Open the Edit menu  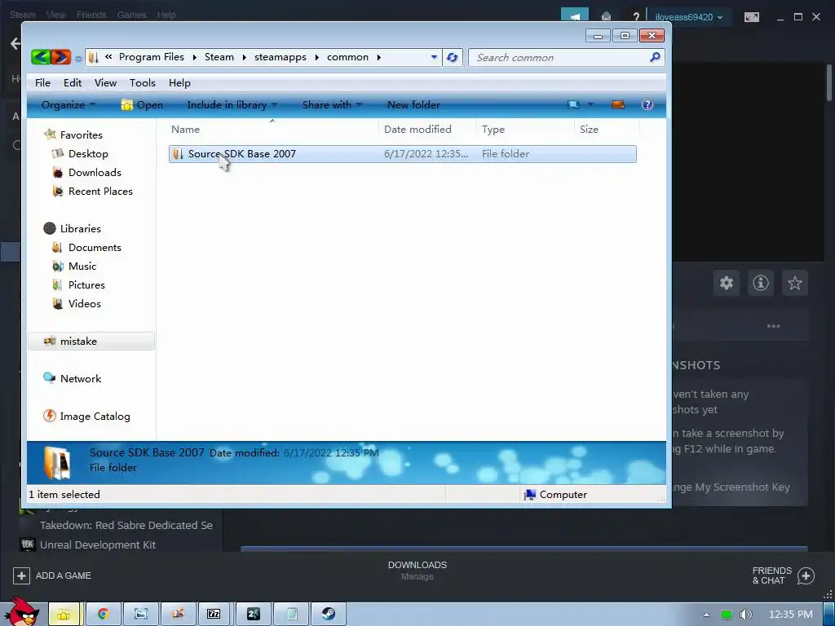pos(73,83)
